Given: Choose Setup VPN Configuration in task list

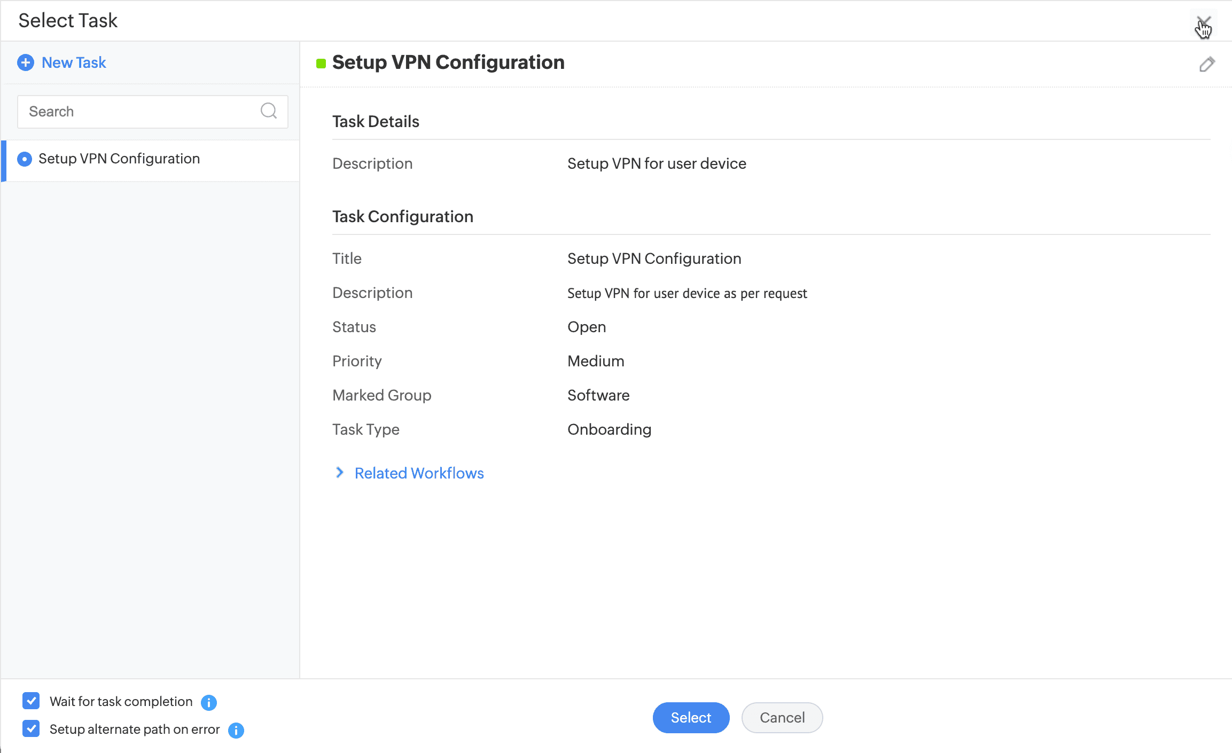Looking at the screenshot, I should click(119, 159).
